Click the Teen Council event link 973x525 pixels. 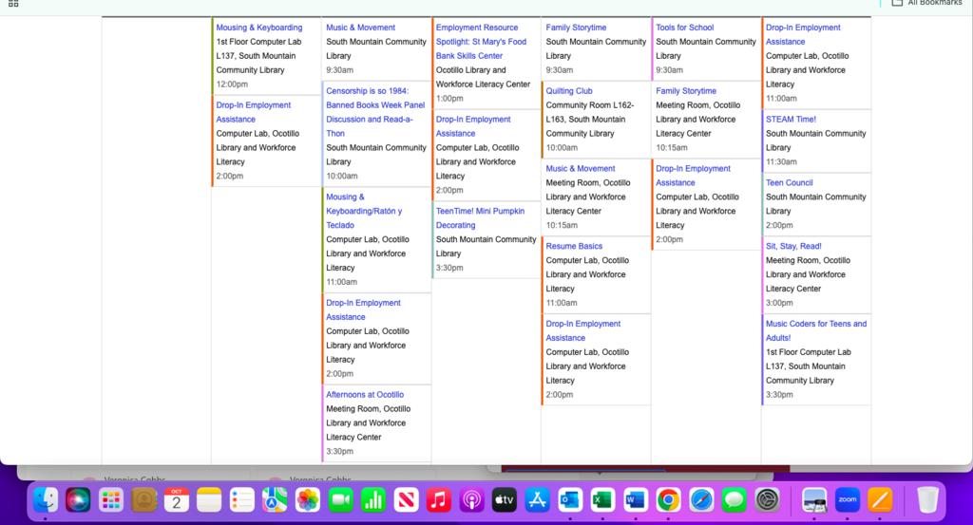[x=789, y=182]
